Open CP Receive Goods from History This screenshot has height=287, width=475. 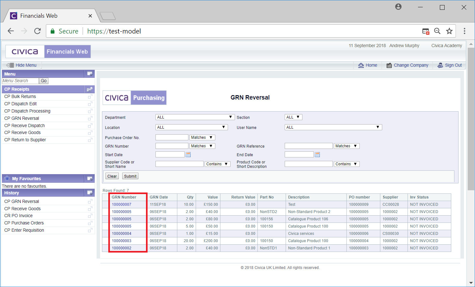point(22,209)
